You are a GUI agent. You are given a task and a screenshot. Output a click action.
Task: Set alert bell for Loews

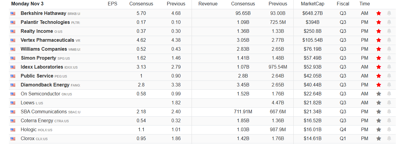tap(389, 103)
